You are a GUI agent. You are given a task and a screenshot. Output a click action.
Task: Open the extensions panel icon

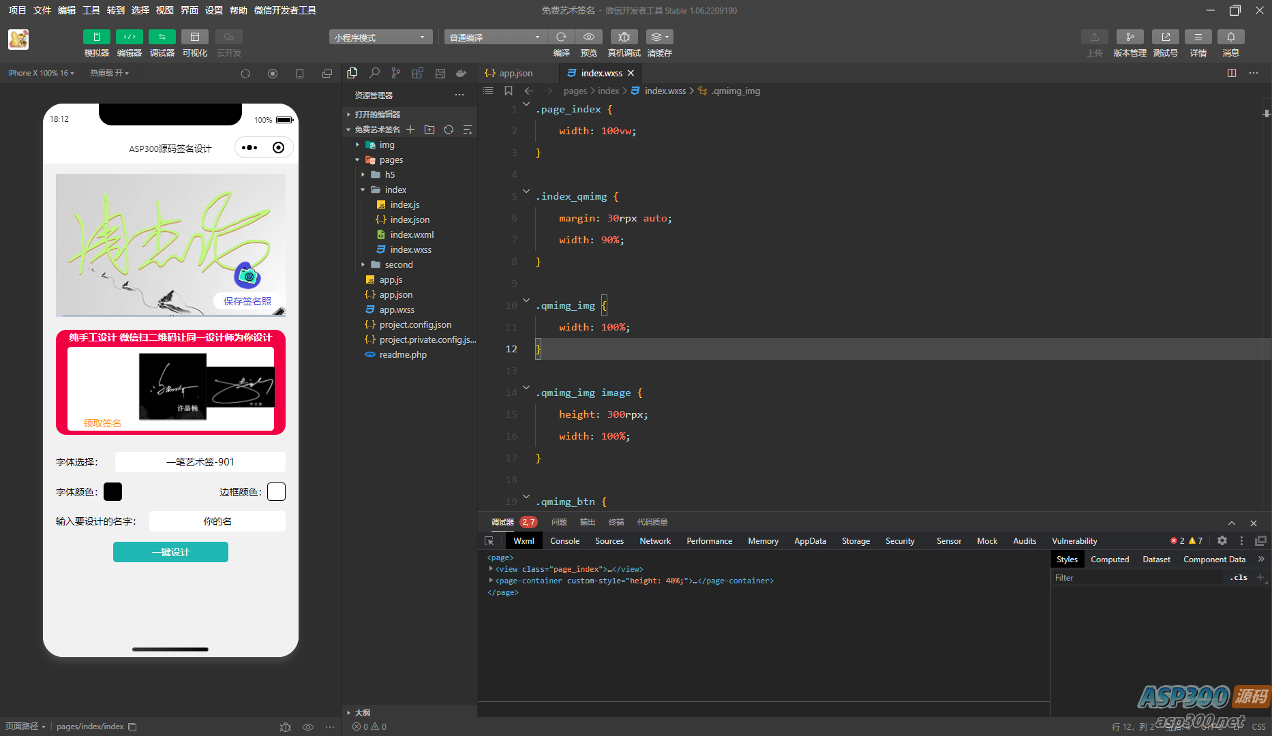[418, 73]
